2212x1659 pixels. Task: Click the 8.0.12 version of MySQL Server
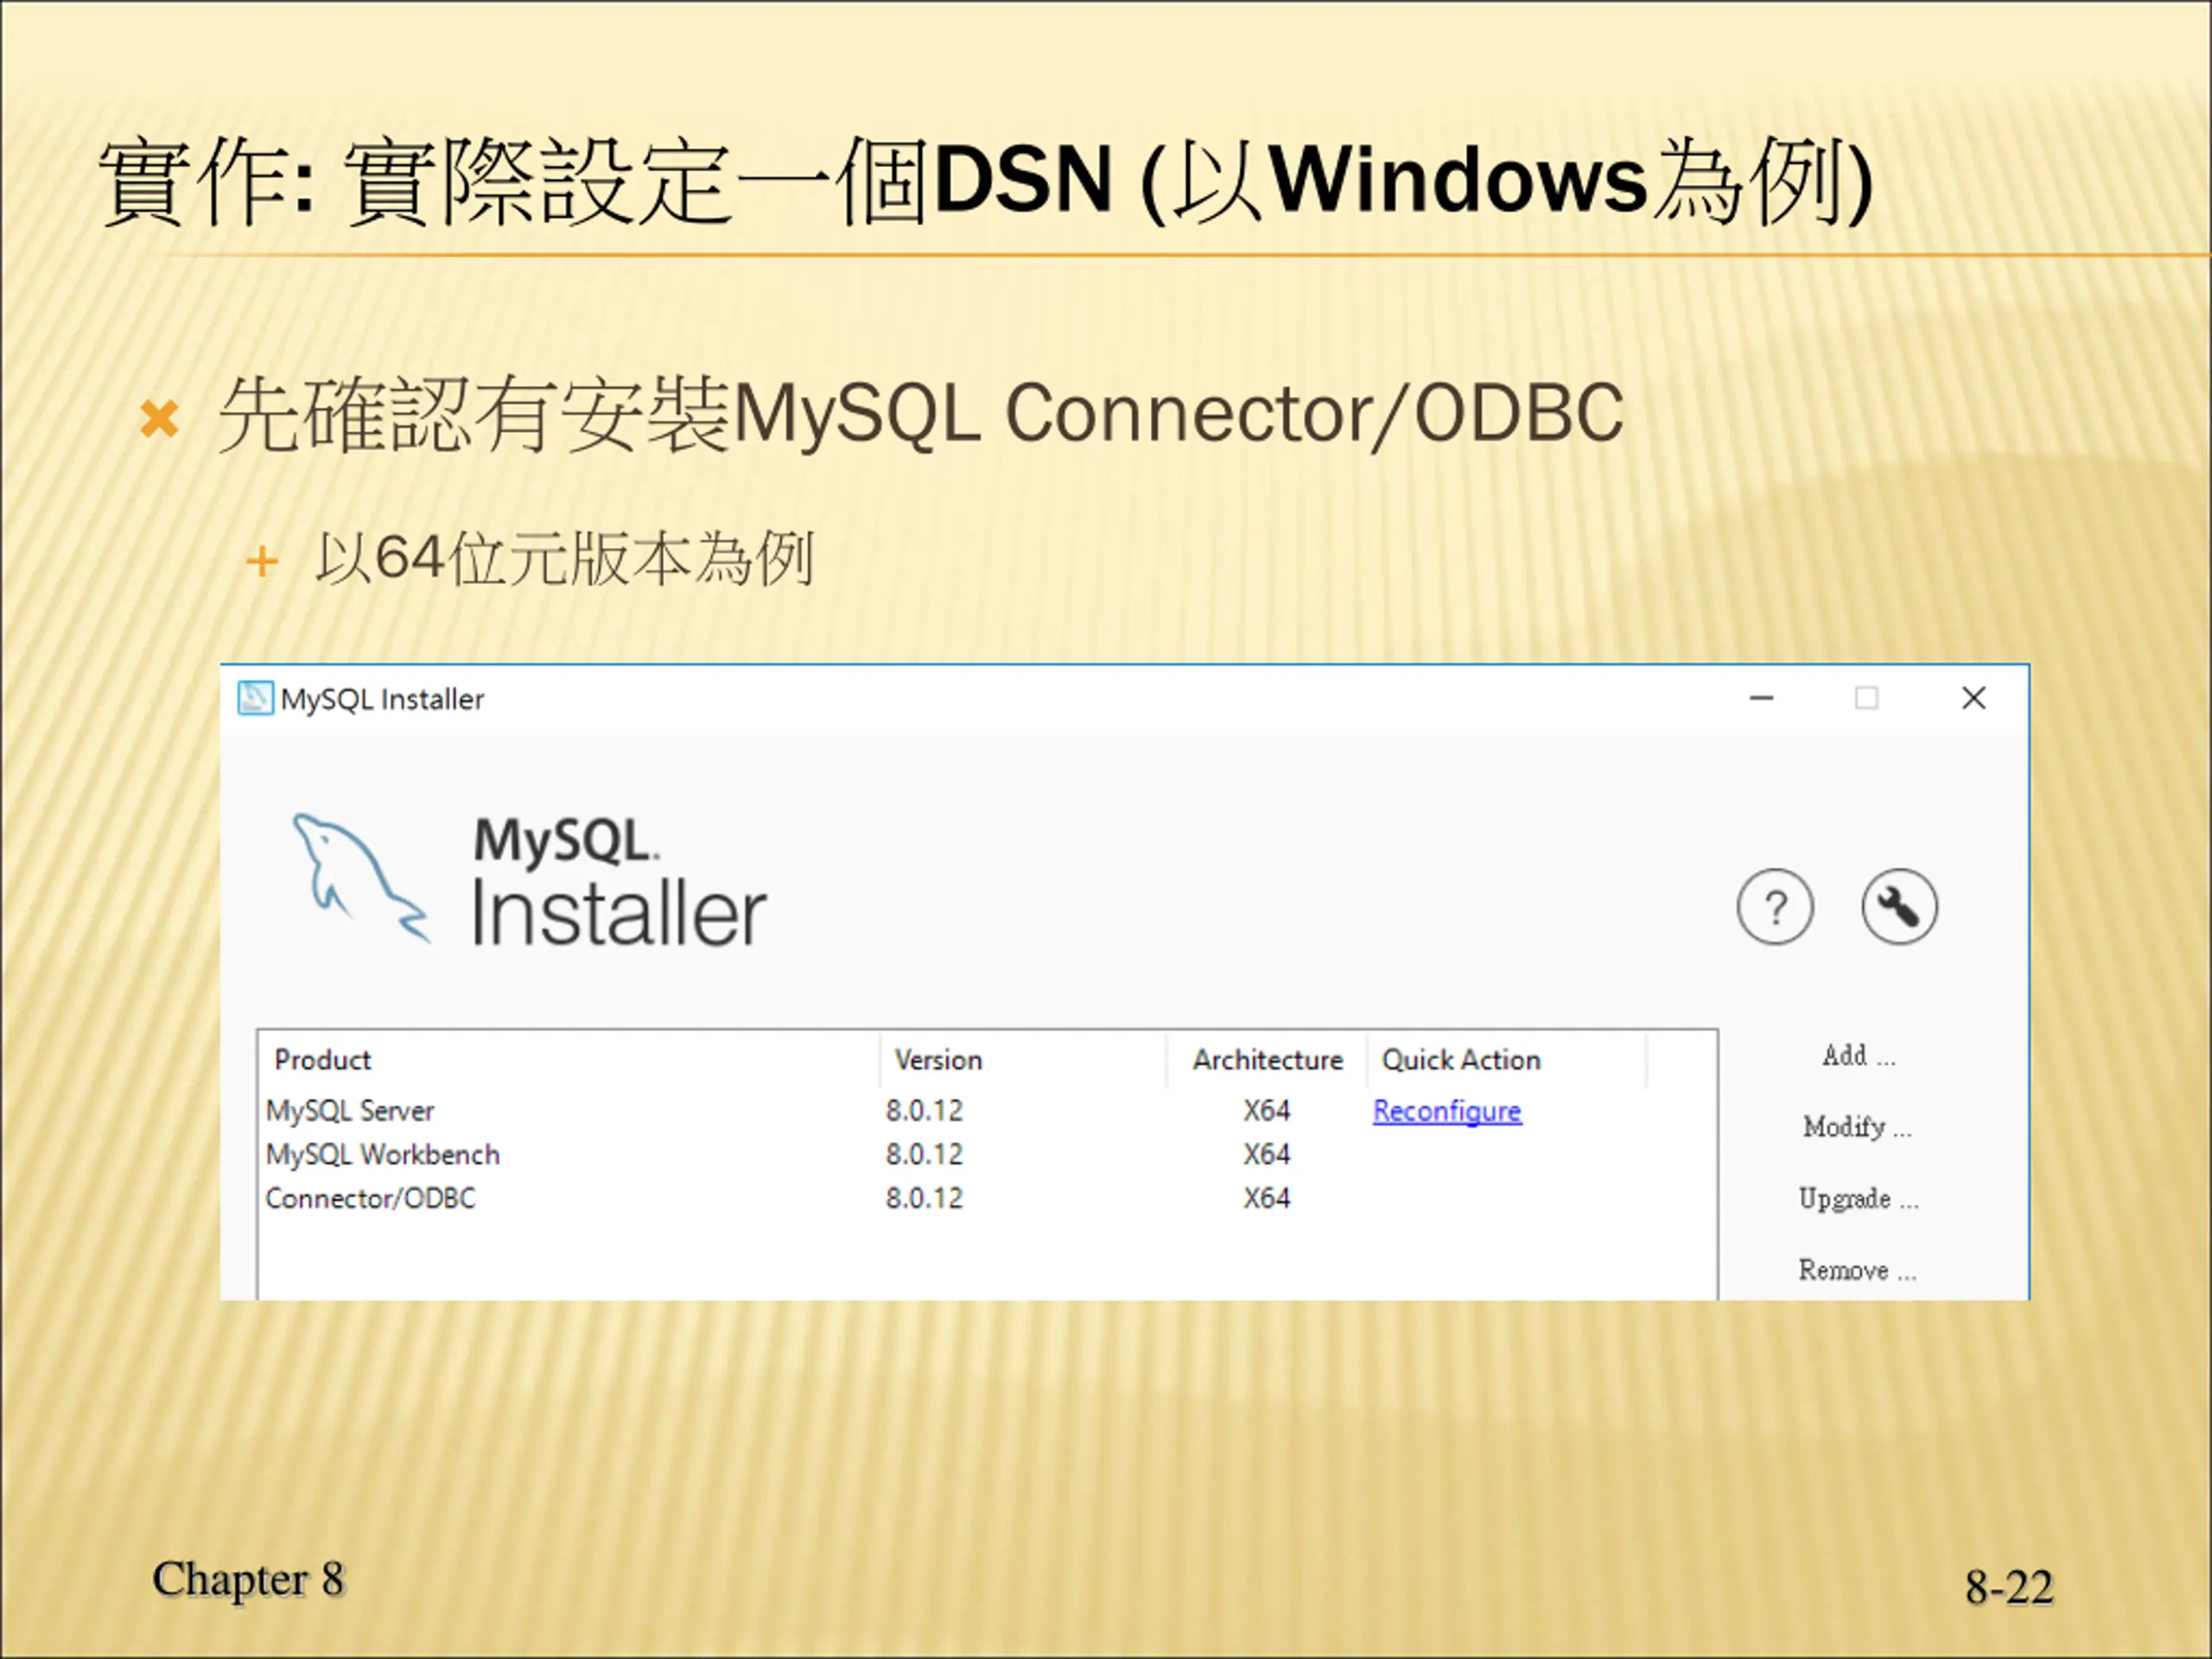924,1111
